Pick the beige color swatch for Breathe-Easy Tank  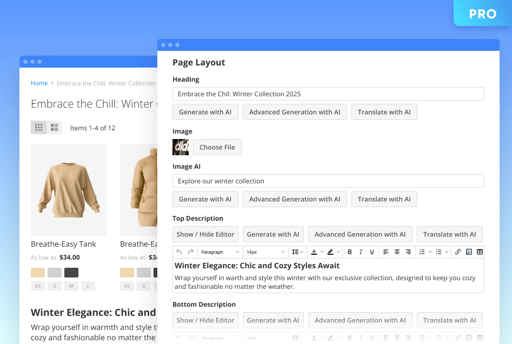38,273
